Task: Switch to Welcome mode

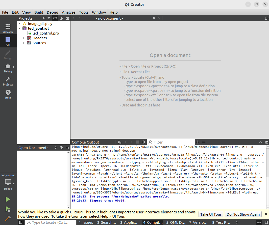Action: (x=8, y=29)
